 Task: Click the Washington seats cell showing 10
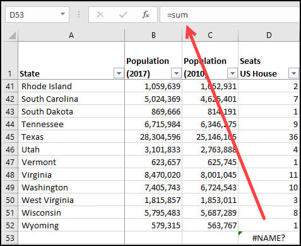coord(269,187)
